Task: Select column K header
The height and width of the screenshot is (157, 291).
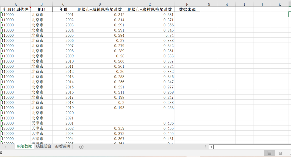Action: [x=280, y=5]
